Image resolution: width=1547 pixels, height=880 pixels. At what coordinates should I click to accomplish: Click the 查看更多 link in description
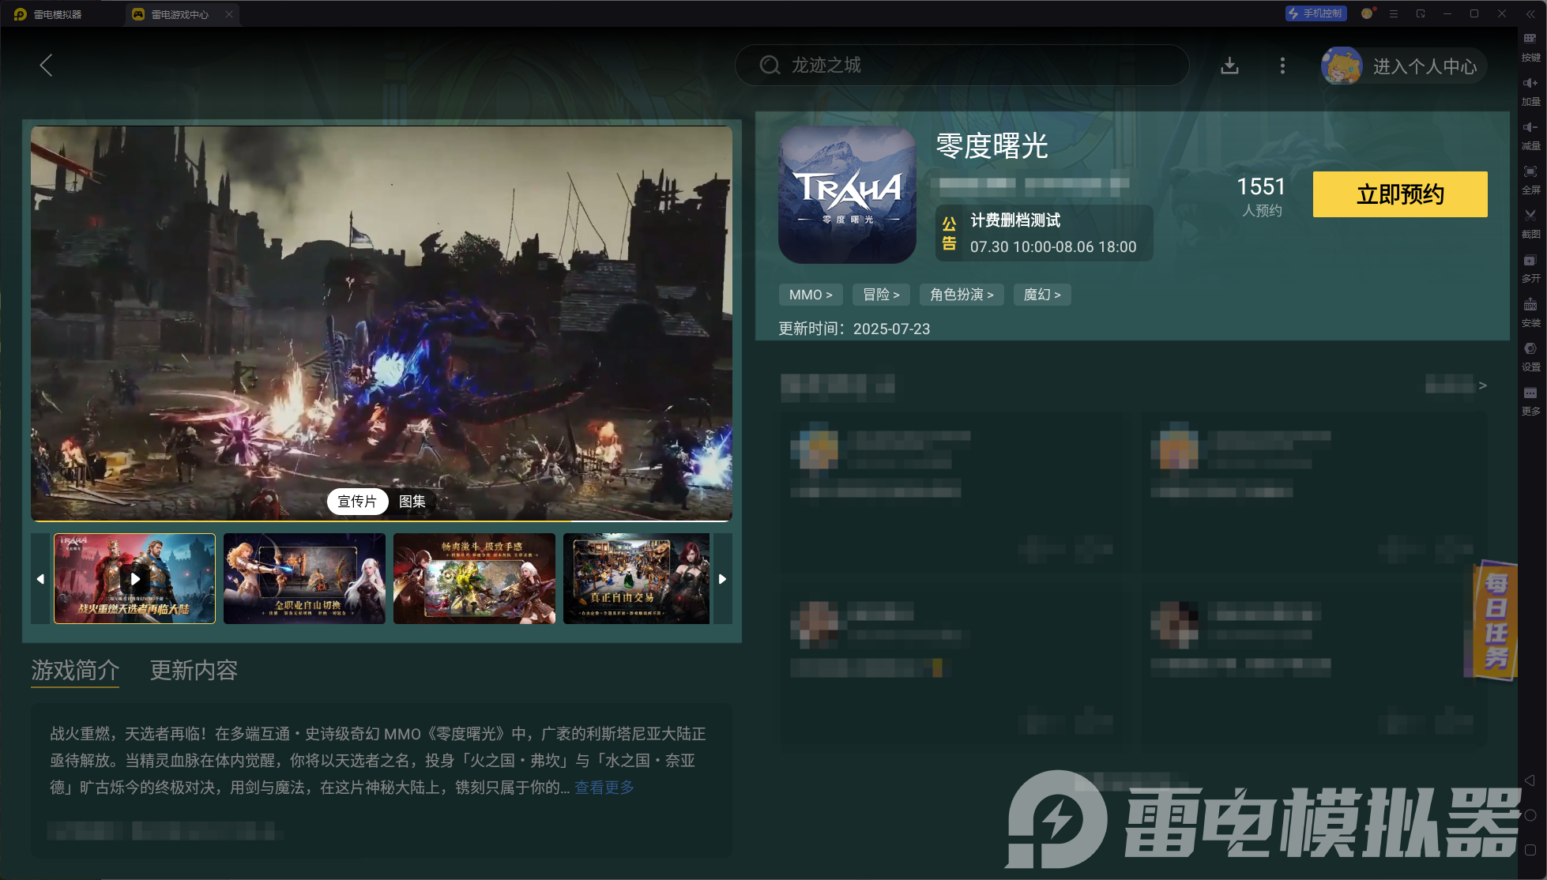(x=604, y=788)
